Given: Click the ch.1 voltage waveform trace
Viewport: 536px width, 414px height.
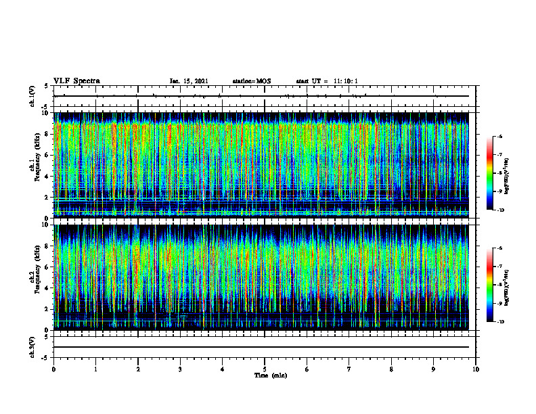Looking at the screenshot, I should coord(261,96).
